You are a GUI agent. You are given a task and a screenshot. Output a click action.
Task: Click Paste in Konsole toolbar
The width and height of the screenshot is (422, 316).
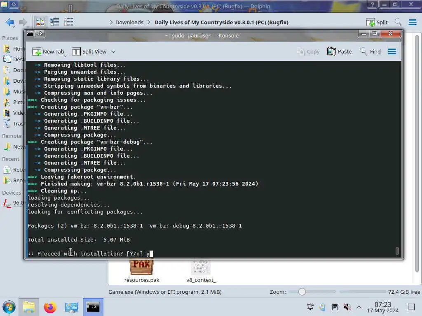pyautogui.click(x=340, y=51)
